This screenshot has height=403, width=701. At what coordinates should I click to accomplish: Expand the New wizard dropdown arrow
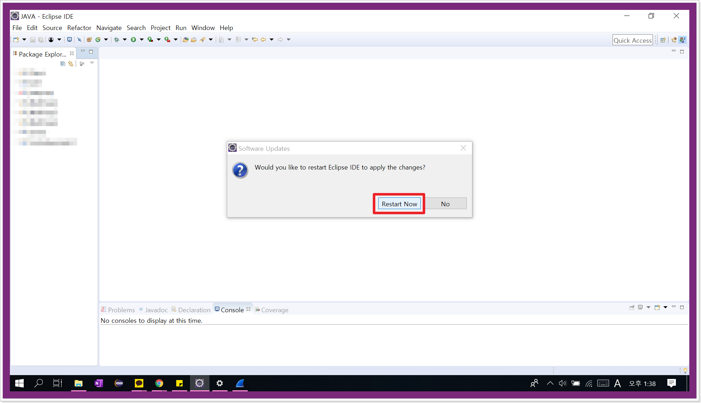point(24,40)
